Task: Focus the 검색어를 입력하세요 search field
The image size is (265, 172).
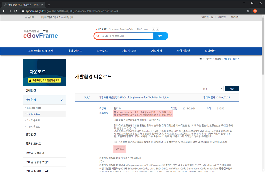Action: [127, 36]
